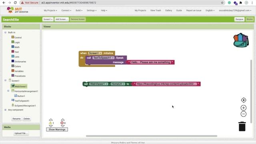Open the browser extensions puzzle icon
Image resolution: width=256 pixels, height=144 pixels.
pos(240,3)
